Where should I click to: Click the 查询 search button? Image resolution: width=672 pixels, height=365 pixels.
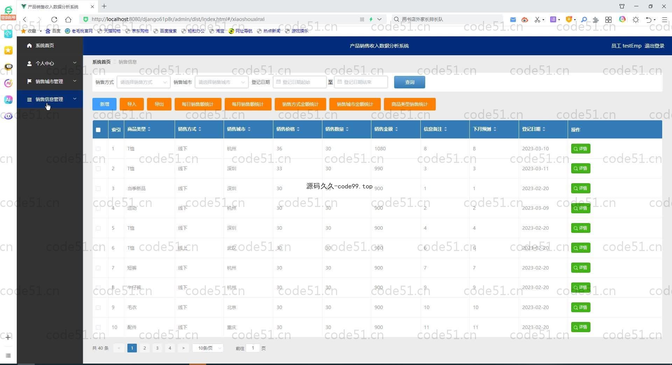click(x=409, y=82)
